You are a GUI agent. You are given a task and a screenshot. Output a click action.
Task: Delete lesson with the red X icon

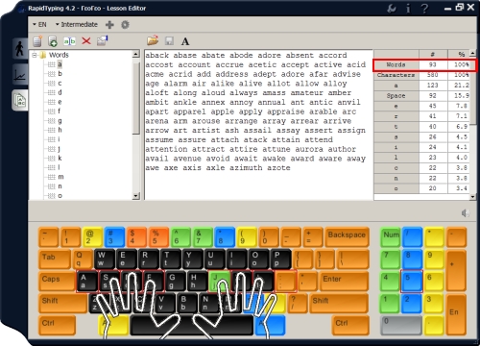point(86,41)
